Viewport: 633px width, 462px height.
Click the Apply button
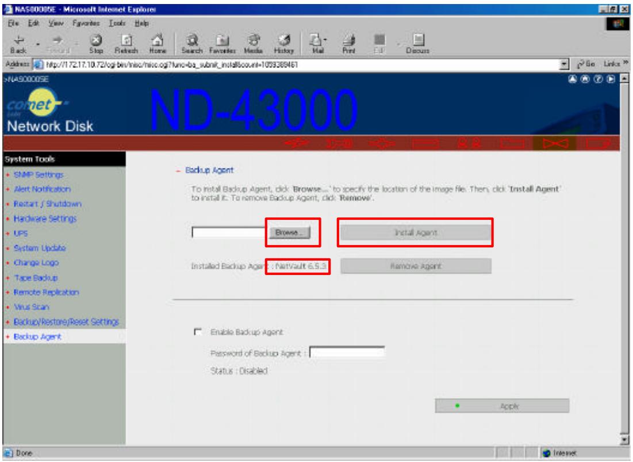(x=502, y=406)
